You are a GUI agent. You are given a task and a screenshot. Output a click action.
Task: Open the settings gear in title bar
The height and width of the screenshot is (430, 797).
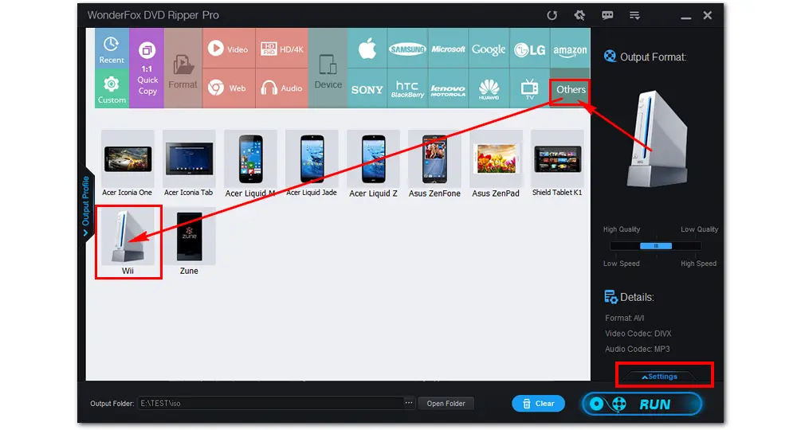point(579,15)
